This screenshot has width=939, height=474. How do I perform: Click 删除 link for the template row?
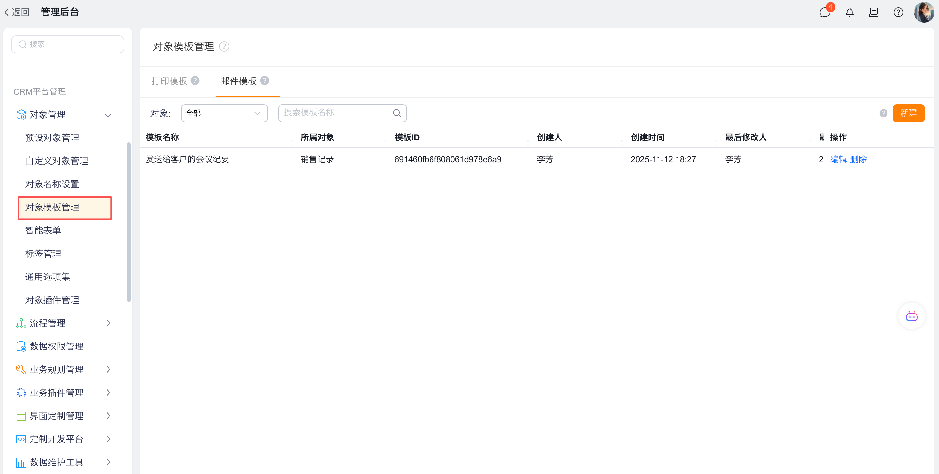click(x=858, y=159)
